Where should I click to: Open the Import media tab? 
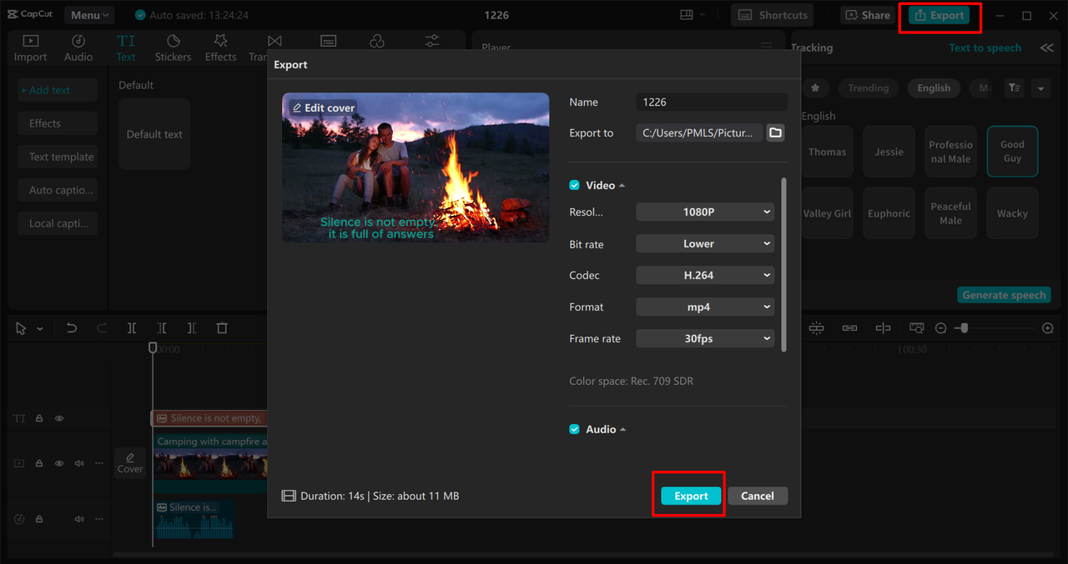(30, 48)
